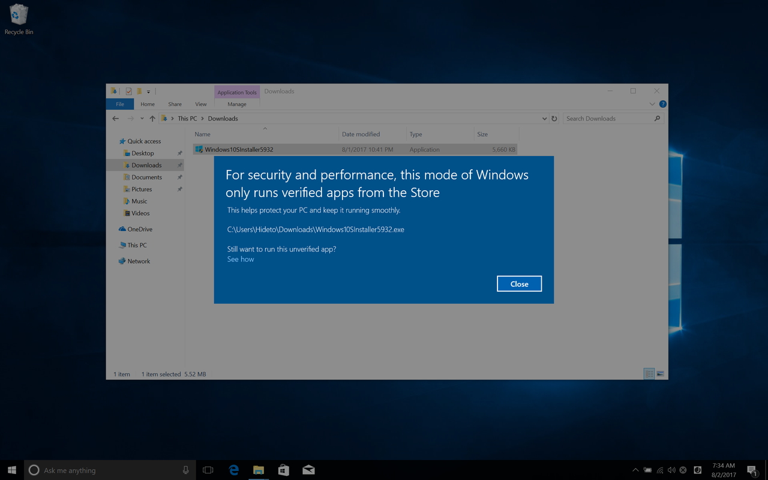Open Customize Quick Access Toolbar dropdown
Screen dimensions: 768x480
pos(148,92)
